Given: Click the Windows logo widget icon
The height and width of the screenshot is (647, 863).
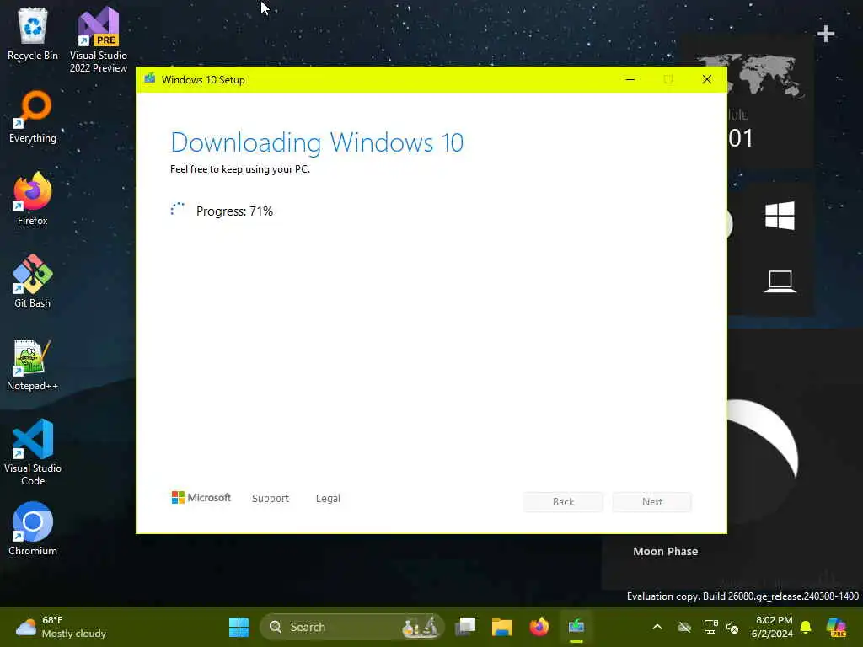Looking at the screenshot, I should 780,215.
